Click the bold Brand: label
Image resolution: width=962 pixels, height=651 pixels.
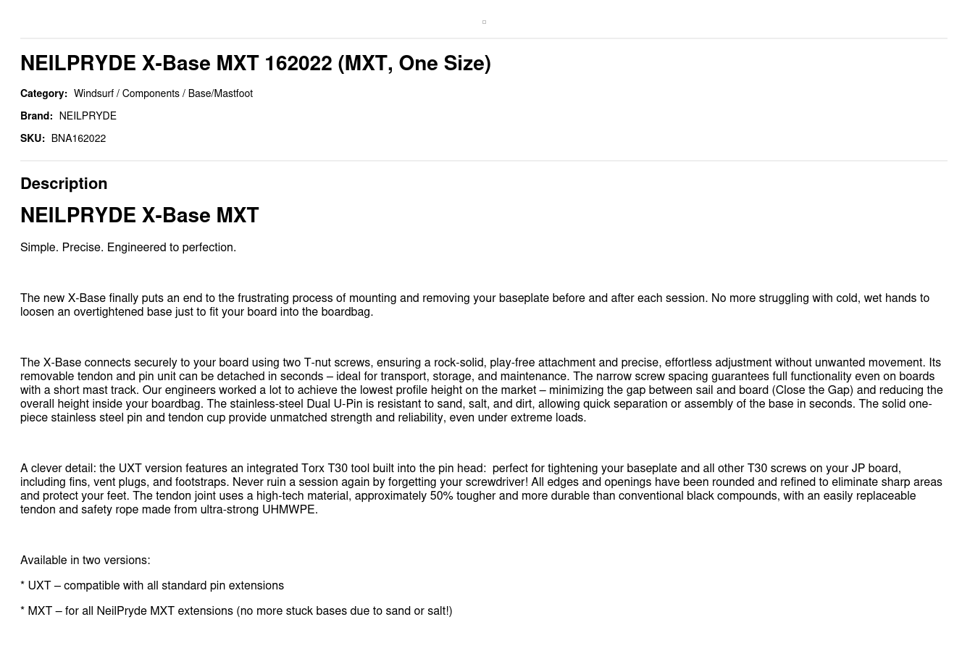click(36, 116)
